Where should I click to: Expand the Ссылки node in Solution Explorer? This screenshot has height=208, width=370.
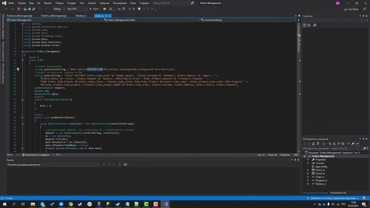pyautogui.click(x=308, y=163)
